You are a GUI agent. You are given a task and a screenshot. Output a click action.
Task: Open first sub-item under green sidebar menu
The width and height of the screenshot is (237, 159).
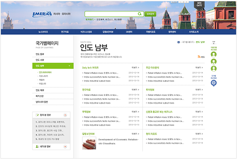tap(45, 72)
